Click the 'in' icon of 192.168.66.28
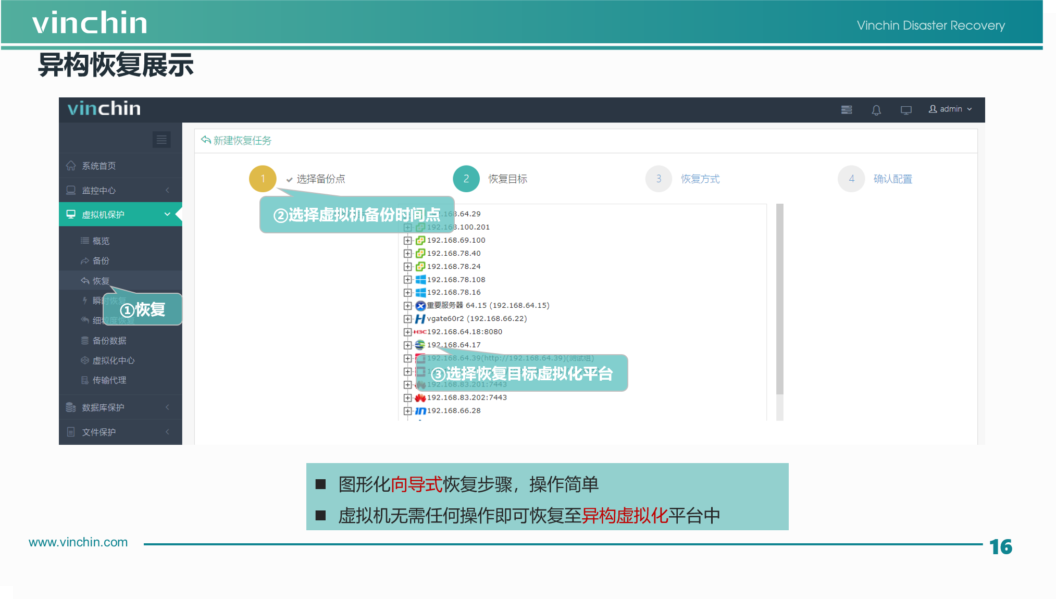This screenshot has width=1056, height=599. (420, 411)
